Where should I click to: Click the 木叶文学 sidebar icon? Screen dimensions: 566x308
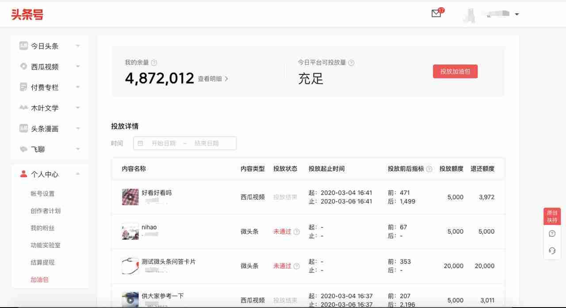(x=23, y=108)
